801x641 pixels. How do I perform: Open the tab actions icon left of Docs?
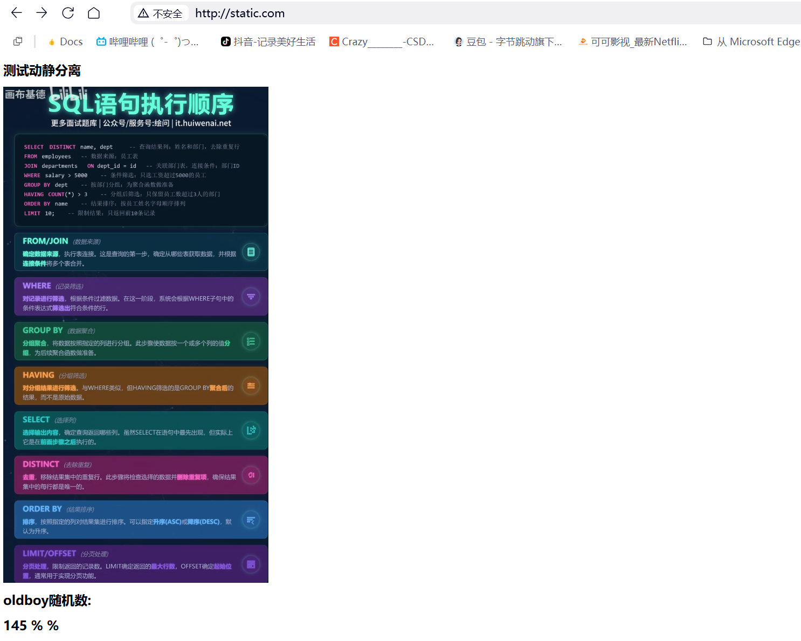point(18,41)
